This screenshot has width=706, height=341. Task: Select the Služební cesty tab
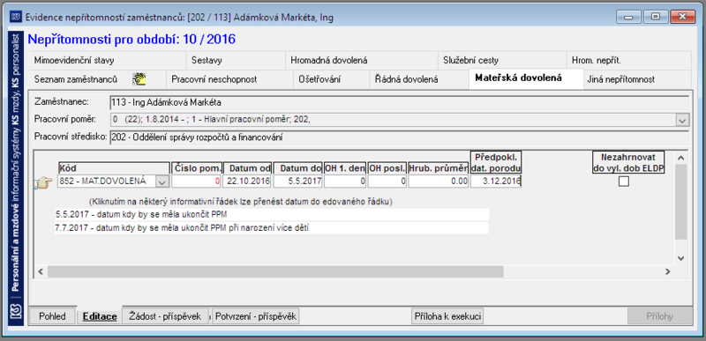point(501,60)
